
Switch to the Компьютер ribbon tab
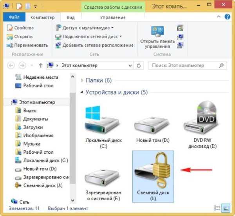coord(43,17)
